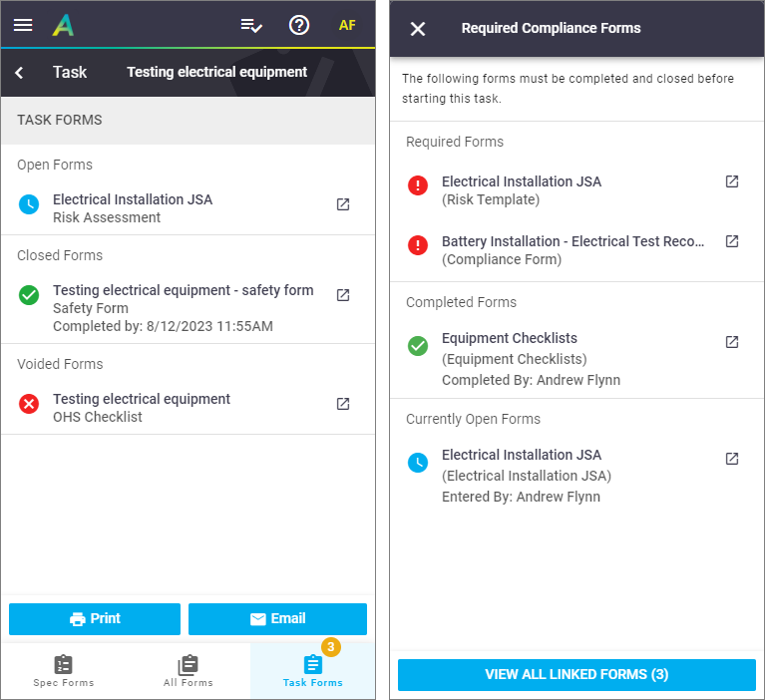This screenshot has height=700, width=765.
Task: Click the 'Completed By: Andrew Flynn' text
Action: coord(531,380)
